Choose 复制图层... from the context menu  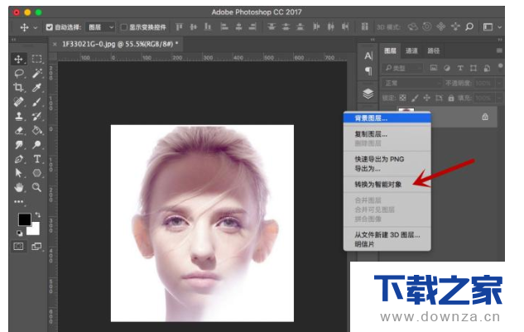point(387,134)
